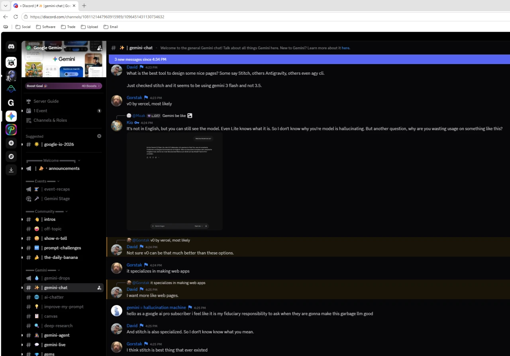Open the gemini-agent channel
The height and width of the screenshot is (356, 510).
tap(64, 335)
